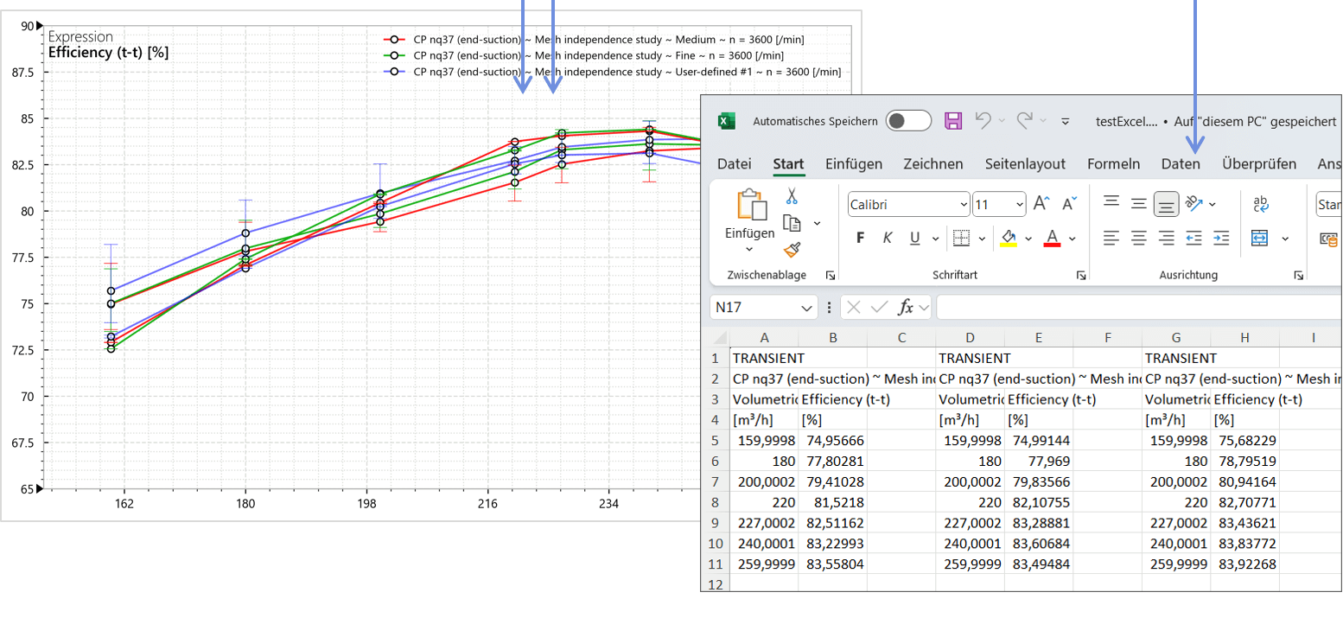Click the Save disk icon in Excel
The width and height of the screenshot is (1343, 618).
coord(953,121)
